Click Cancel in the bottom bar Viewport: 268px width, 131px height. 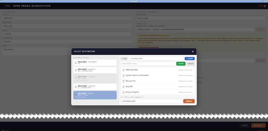pos(245,125)
